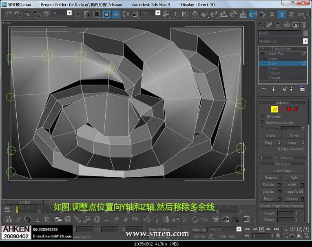The height and width of the screenshot is (247, 312).
Task: Click the Pin Stack icon
Action: [263, 89]
